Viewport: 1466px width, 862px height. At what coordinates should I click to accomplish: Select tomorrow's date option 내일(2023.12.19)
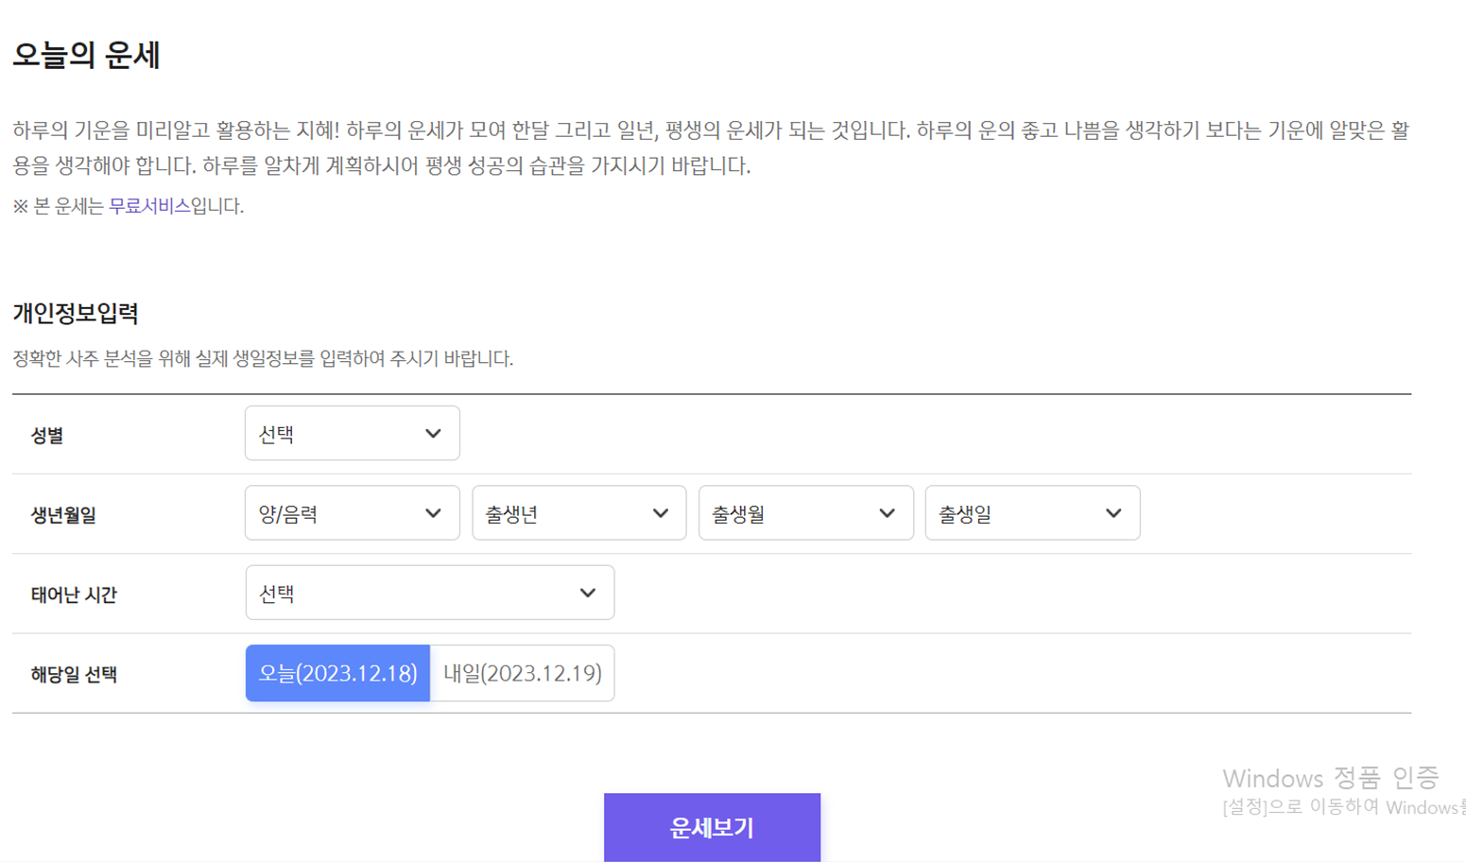[522, 672]
